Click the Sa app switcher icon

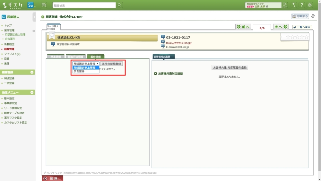31,5
